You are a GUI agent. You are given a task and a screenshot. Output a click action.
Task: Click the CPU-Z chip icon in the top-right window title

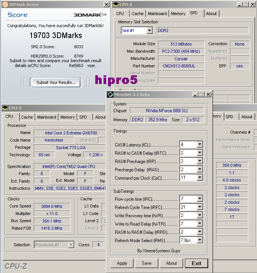coord(116,5)
